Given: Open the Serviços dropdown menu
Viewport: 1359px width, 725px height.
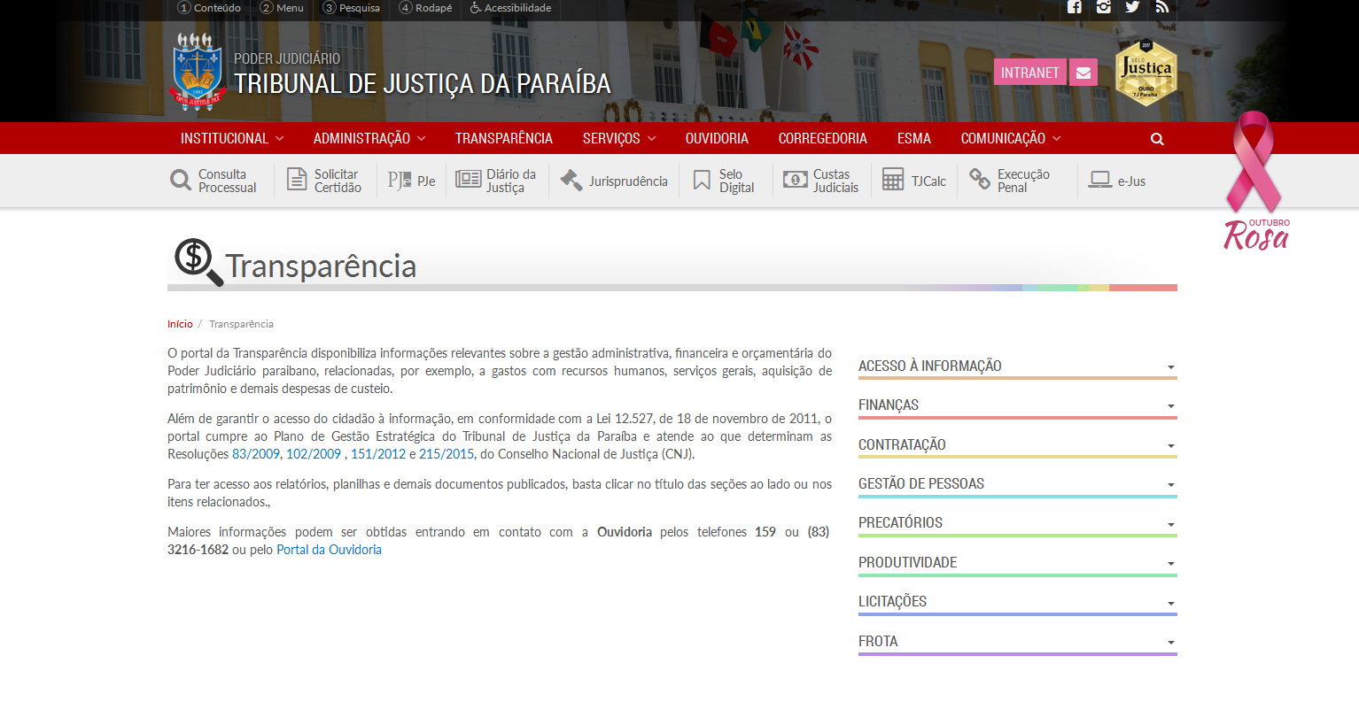Looking at the screenshot, I should click(619, 139).
